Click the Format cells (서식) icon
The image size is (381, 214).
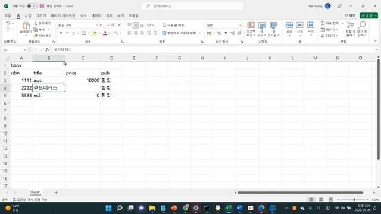[x=311, y=25]
